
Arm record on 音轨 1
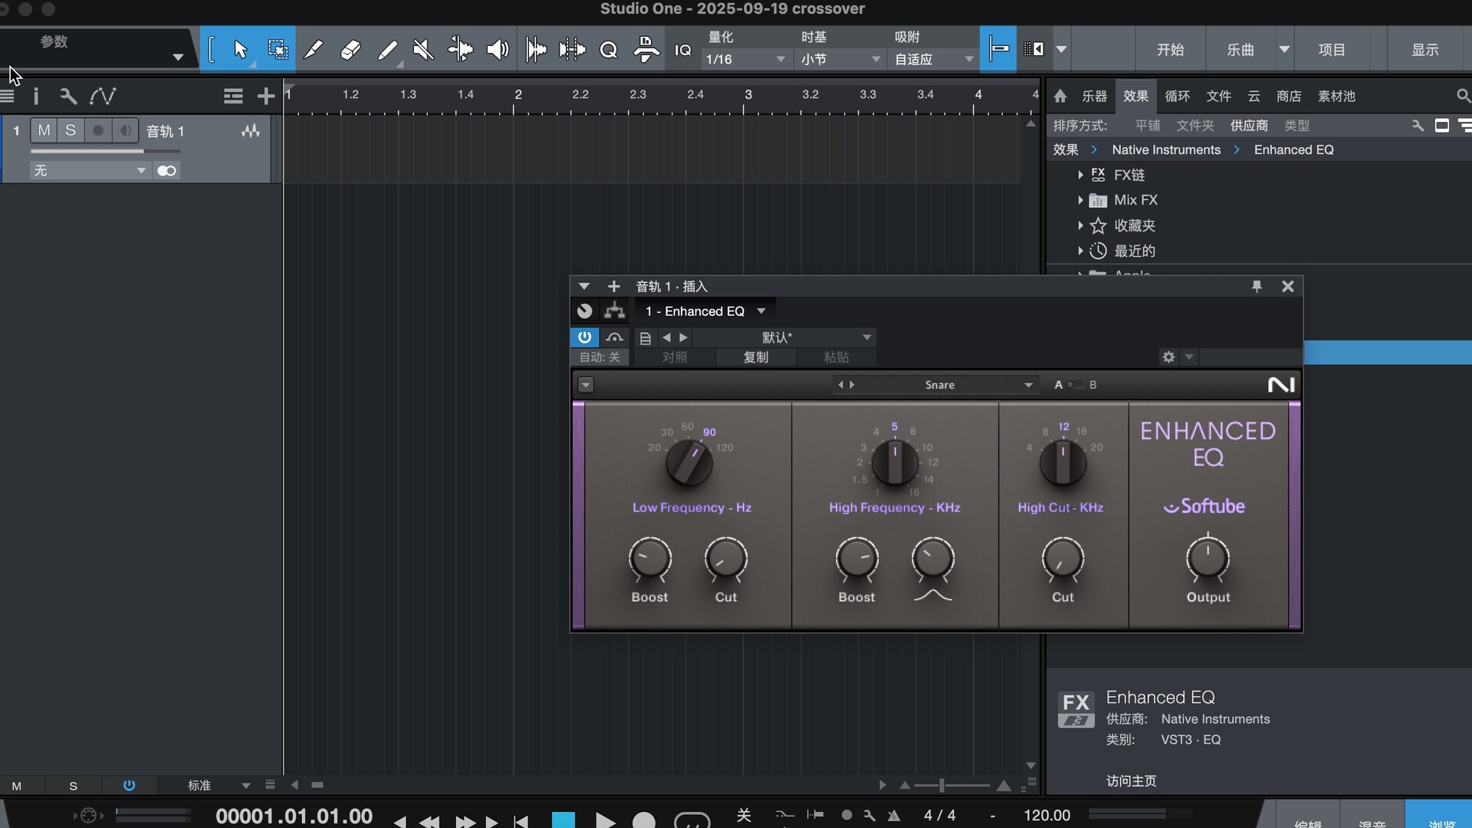[98, 130]
